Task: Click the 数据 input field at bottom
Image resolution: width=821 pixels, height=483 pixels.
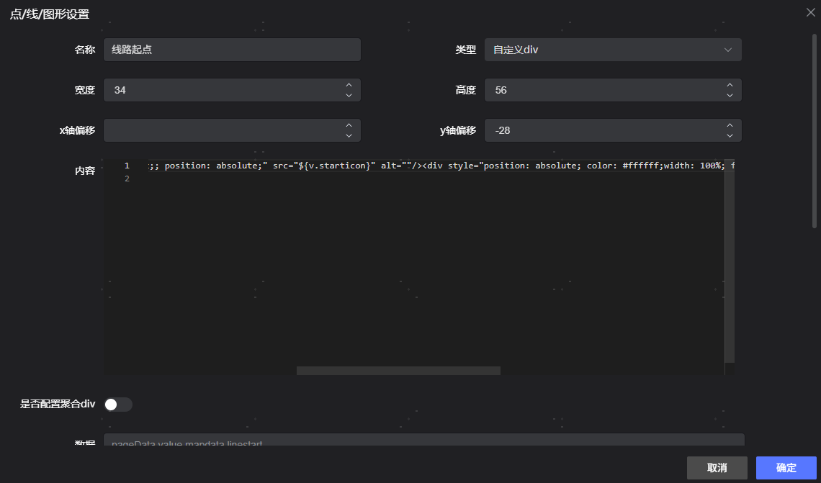Action: click(x=423, y=441)
